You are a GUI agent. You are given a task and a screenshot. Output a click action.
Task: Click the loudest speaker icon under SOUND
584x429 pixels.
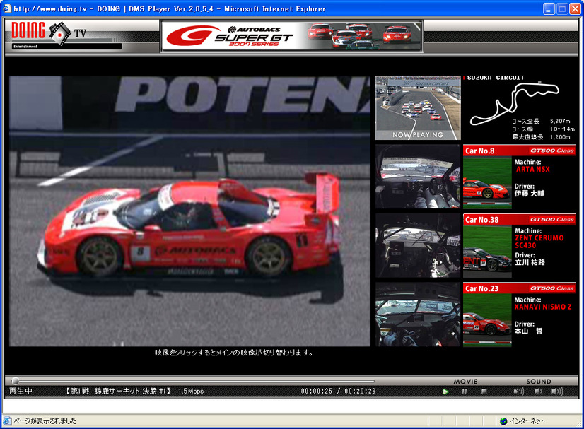click(557, 392)
